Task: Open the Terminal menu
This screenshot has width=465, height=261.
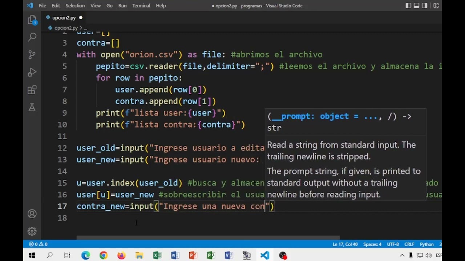Action: point(141,5)
